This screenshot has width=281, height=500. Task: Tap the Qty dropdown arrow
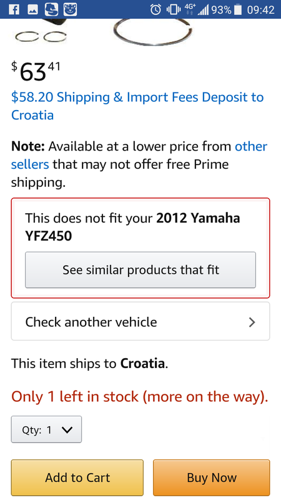[67, 430]
